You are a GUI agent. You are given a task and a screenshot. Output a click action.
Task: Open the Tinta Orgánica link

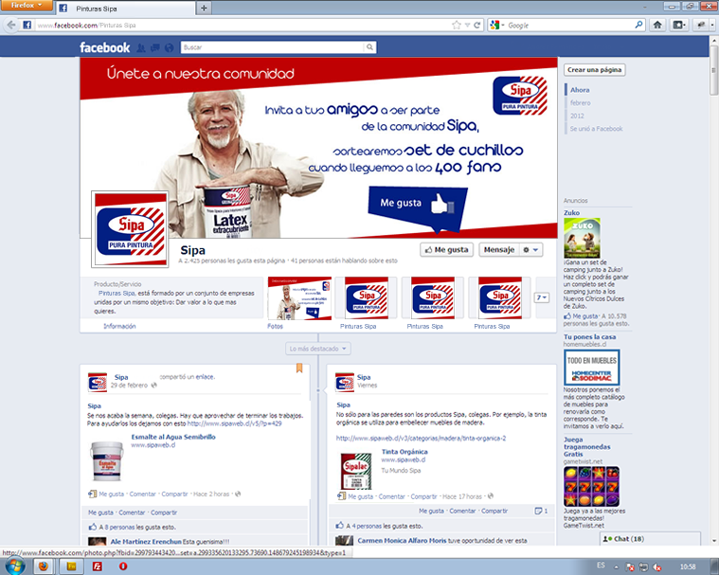(404, 452)
